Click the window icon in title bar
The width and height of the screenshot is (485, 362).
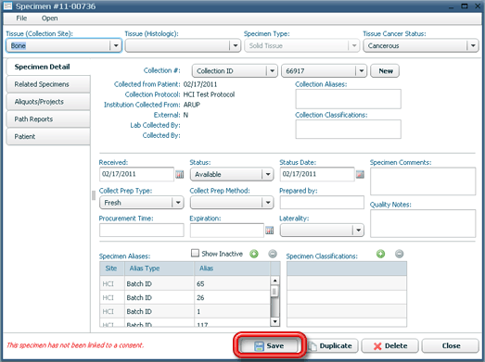(x=7, y=6)
